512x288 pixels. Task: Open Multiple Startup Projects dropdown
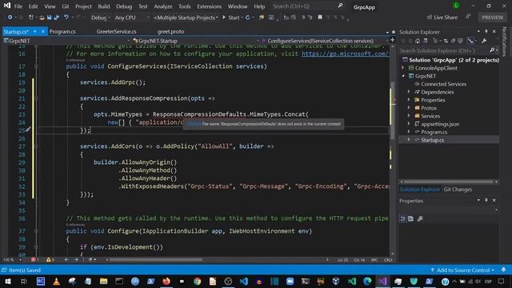pos(186,18)
